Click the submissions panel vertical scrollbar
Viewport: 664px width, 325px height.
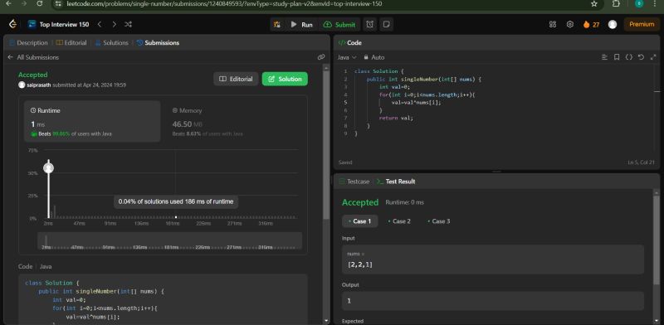[x=325, y=144]
